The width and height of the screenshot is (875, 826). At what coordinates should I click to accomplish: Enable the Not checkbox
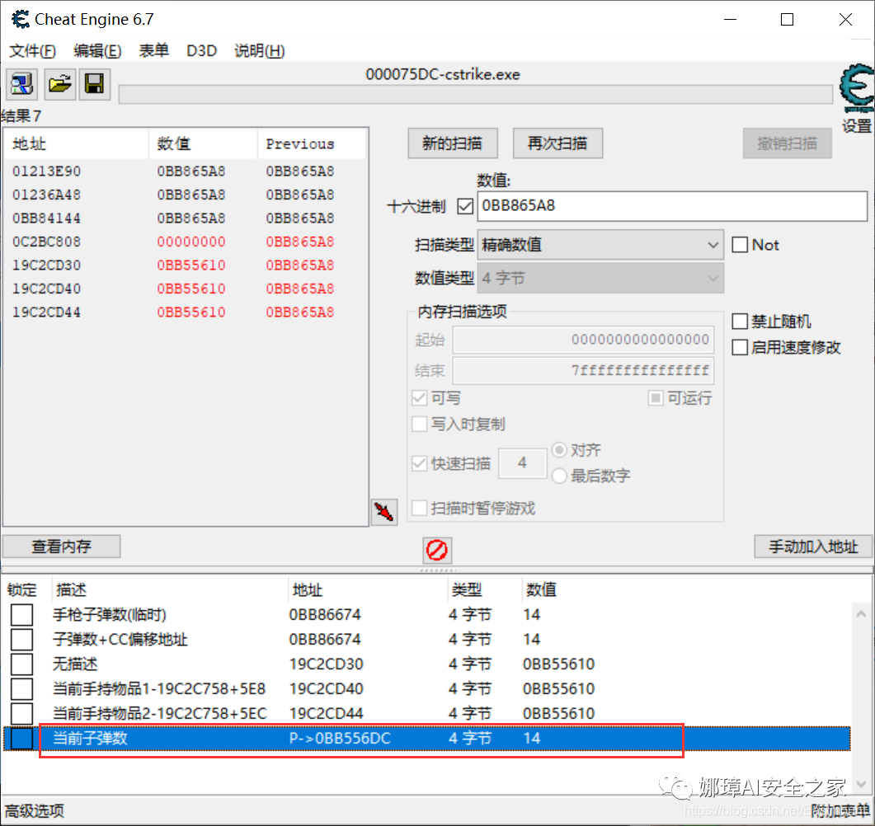pyautogui.click(x=740, y=245)
